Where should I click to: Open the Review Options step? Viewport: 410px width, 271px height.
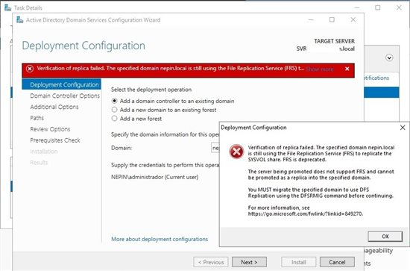pos(50,129)
